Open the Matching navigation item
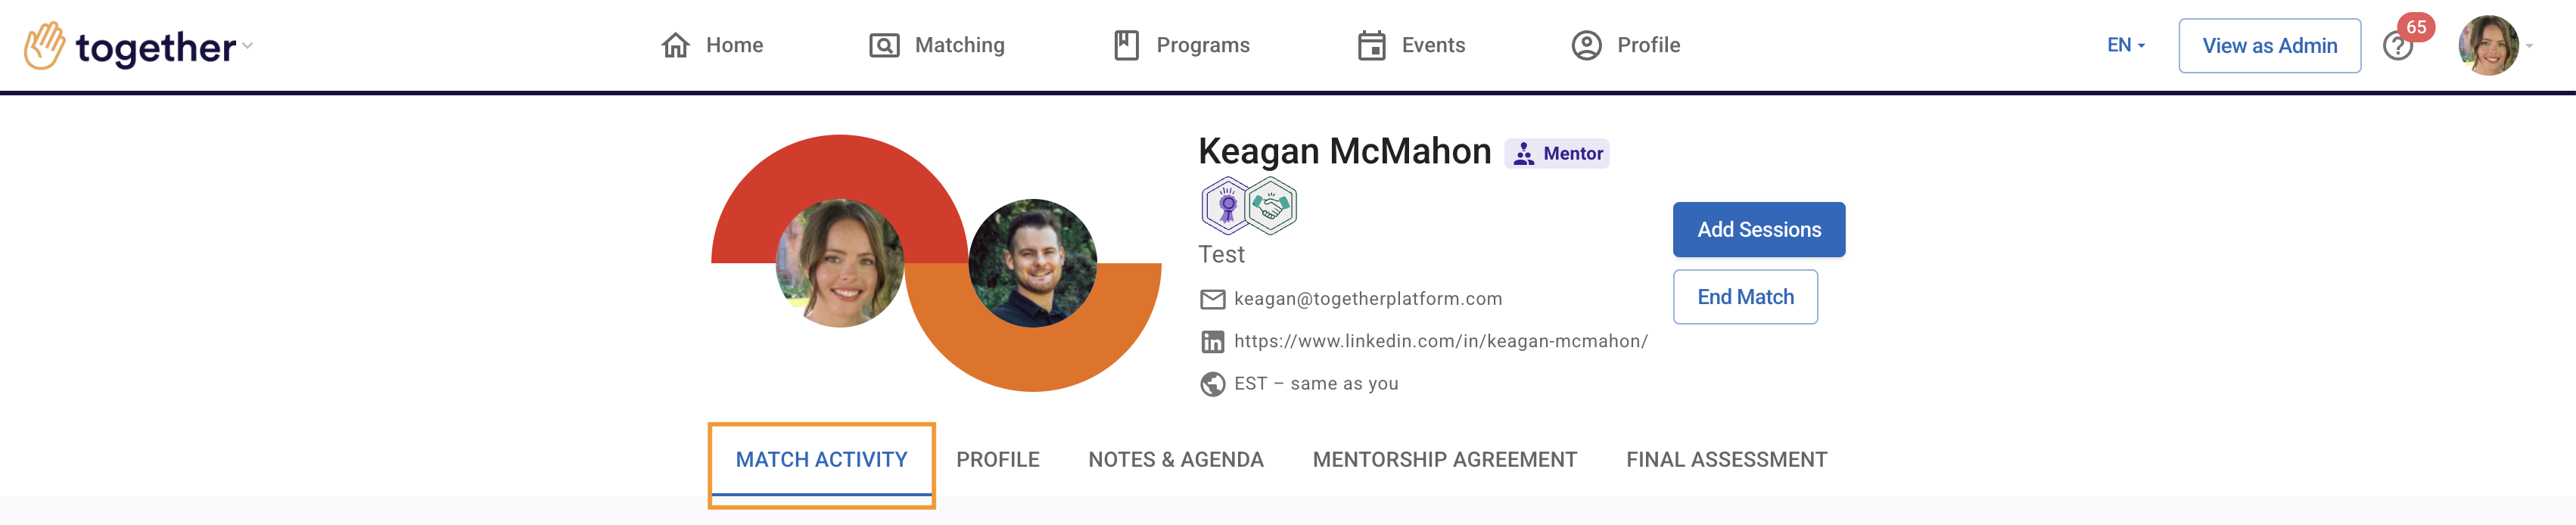Viewport: 2576px width, 525px height. click(937, 46)
